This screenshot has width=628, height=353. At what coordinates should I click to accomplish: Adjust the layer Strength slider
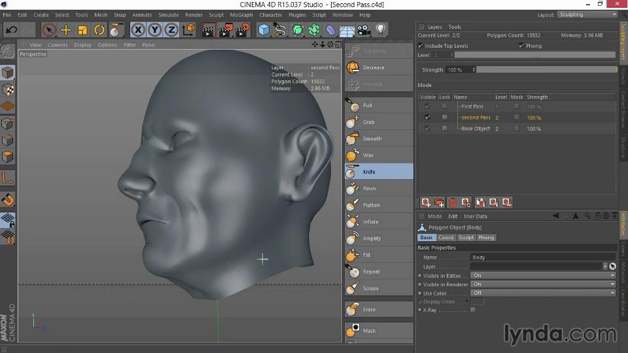point(546,70)
